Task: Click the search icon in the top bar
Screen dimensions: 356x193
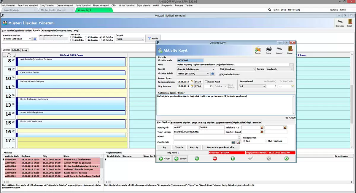Action: click(x=269, y=10)
